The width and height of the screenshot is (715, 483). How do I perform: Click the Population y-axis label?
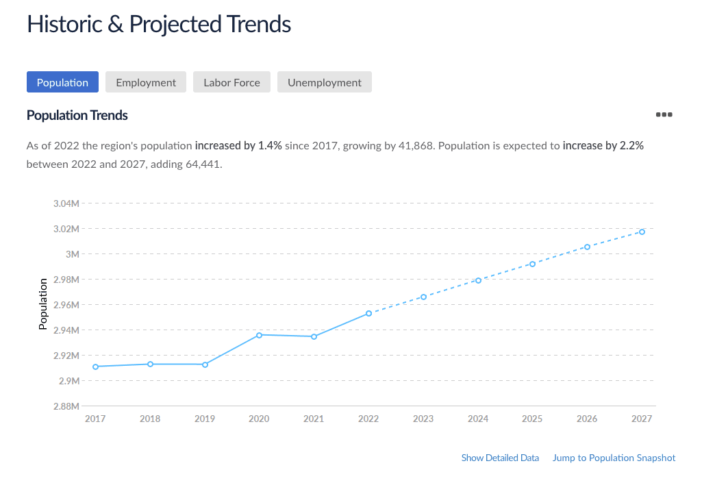[43, 304]
